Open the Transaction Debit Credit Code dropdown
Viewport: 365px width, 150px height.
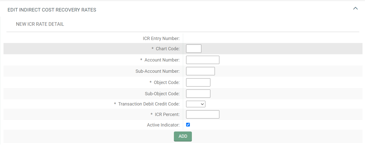(x=196, y=104)
